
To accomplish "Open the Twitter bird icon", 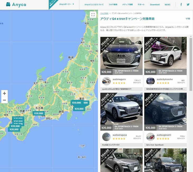I will (x=188, y=4).
